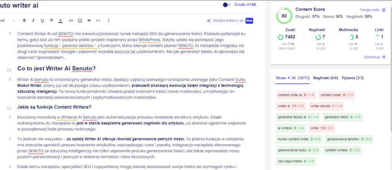
Task: Switch to the Słowa AI tab
Action: click(292, 78)
